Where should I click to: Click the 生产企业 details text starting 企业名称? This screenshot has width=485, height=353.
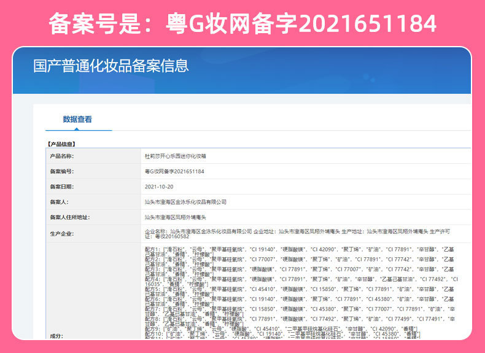pos(297,234)
